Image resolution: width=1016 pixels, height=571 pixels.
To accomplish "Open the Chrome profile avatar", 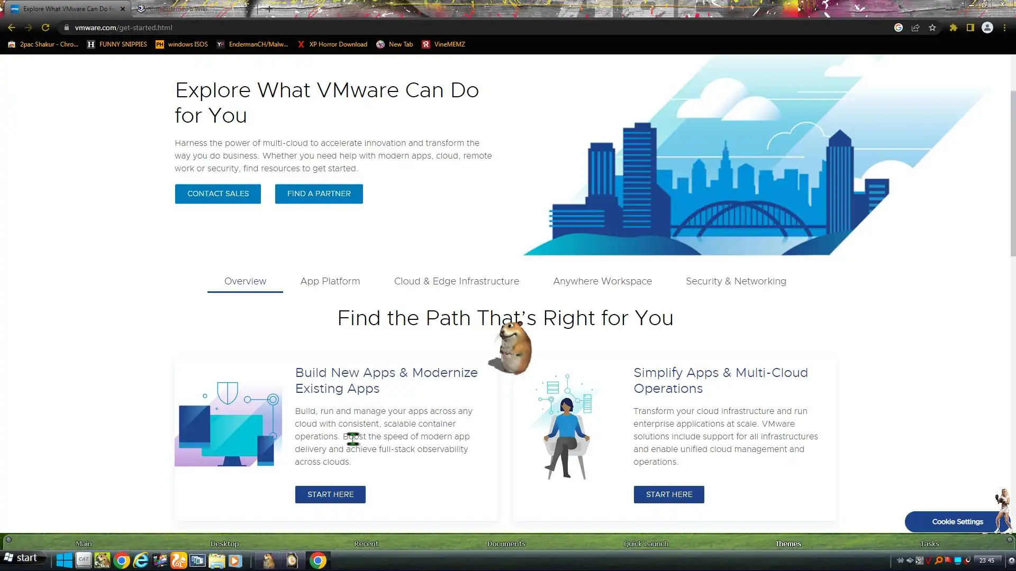I will [x=987, y=27].
